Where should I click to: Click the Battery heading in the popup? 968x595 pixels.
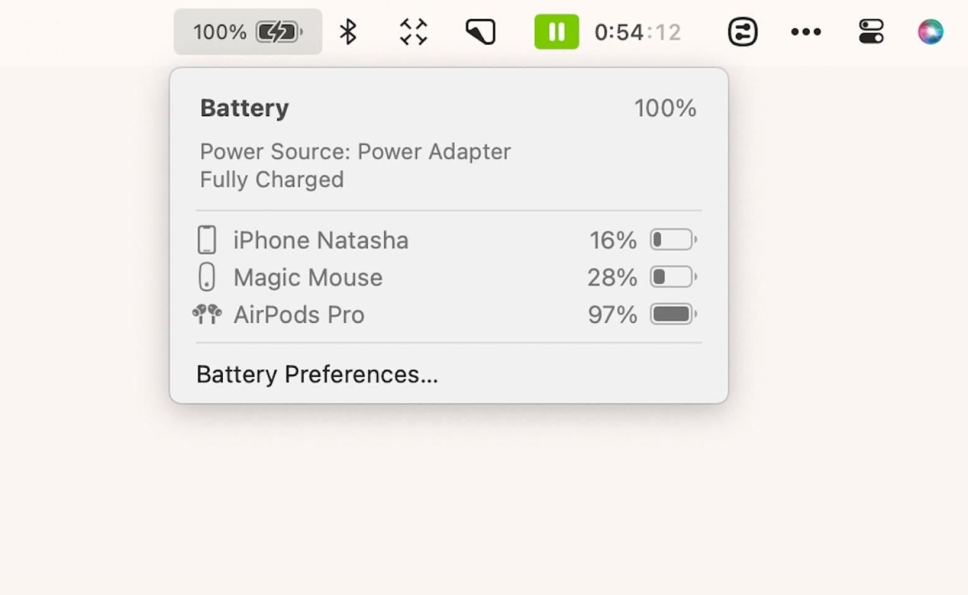coord(244,108)
